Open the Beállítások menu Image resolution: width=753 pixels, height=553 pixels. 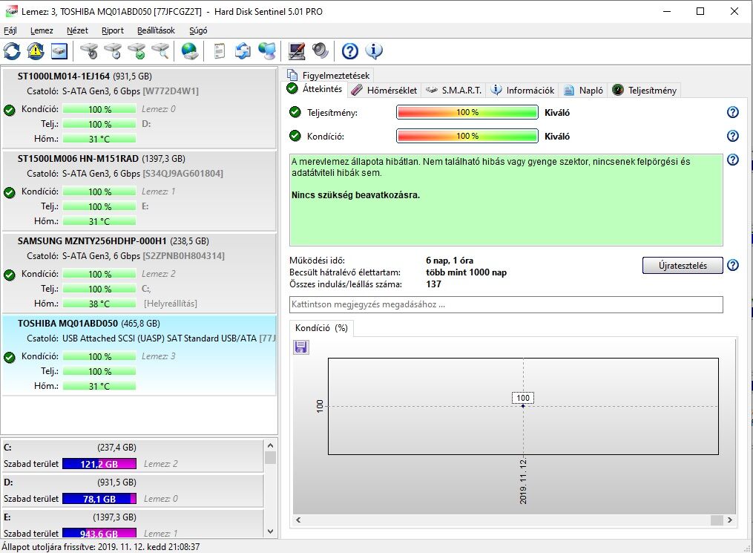click(x=156, y=30)
